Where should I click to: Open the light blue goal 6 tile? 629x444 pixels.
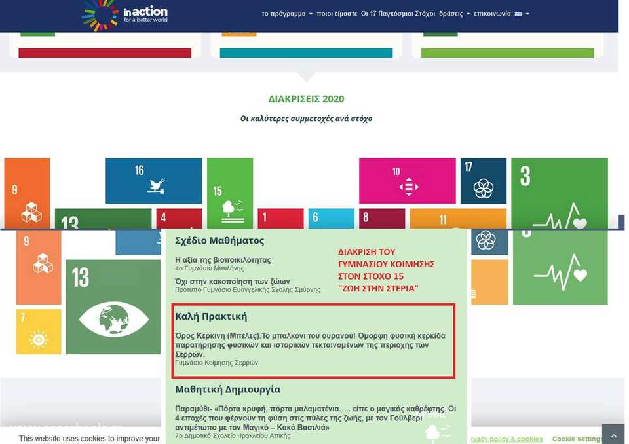[332, 218]
